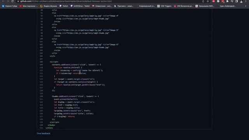
Task: Open the Закрываем ИИС bookmark
Action: [x=205, y=6]
